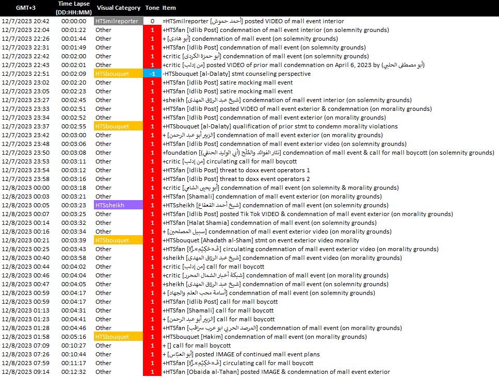Select the date cell 12/7/2023 22:04

point(25,30)
